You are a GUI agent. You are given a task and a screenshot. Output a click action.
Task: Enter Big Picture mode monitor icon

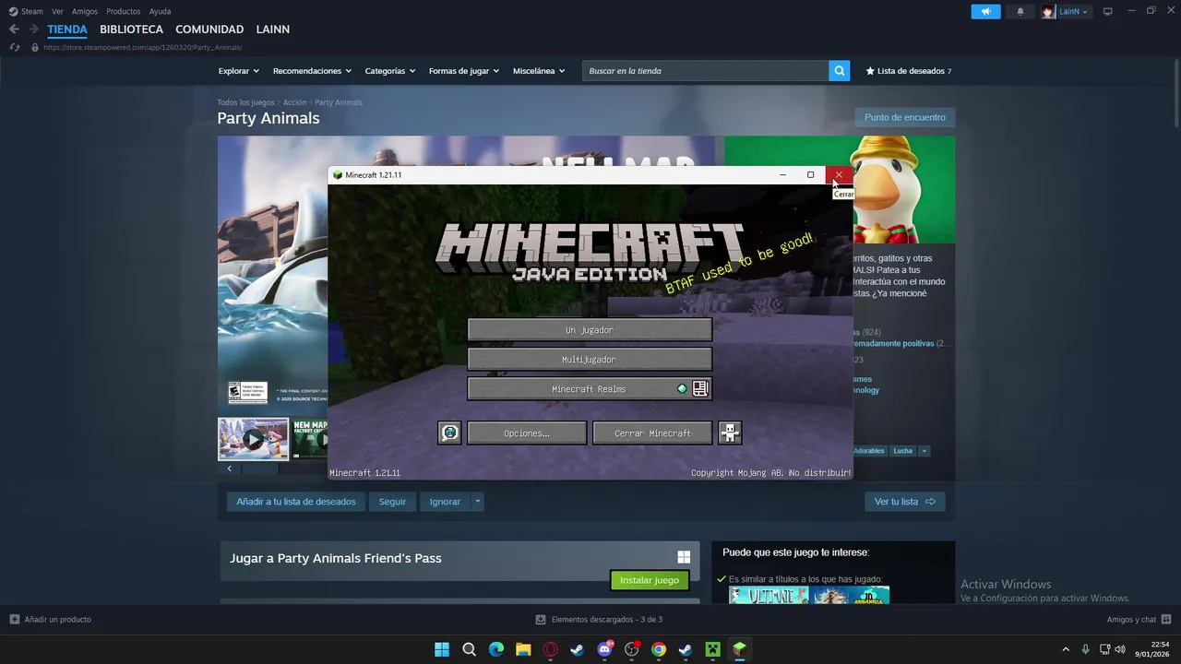tap(1107, 11)
